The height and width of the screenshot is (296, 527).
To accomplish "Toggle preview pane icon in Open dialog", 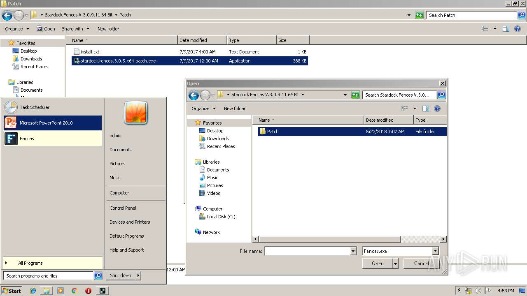I will (x=426, y=109).
